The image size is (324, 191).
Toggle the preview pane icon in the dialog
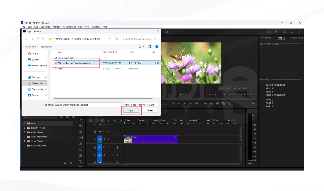(x=150, y=47)
